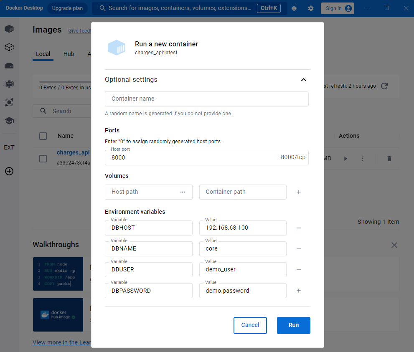Tick the charges_api row checkbox
Image resolution: width=414 pixels, height=352 pixels.
coord(43,159)
